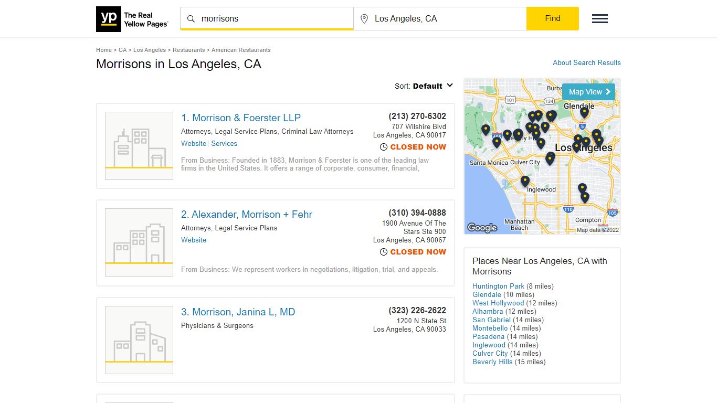Click the clock icon for Alexander, Morrison + Fehr
717x403 pixels.
[x=384, y=252]
